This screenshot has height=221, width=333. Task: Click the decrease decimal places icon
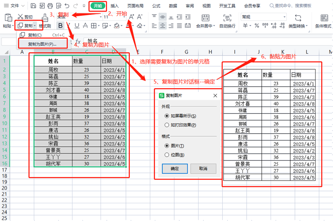pyautogui.click(x=282, y=26)
